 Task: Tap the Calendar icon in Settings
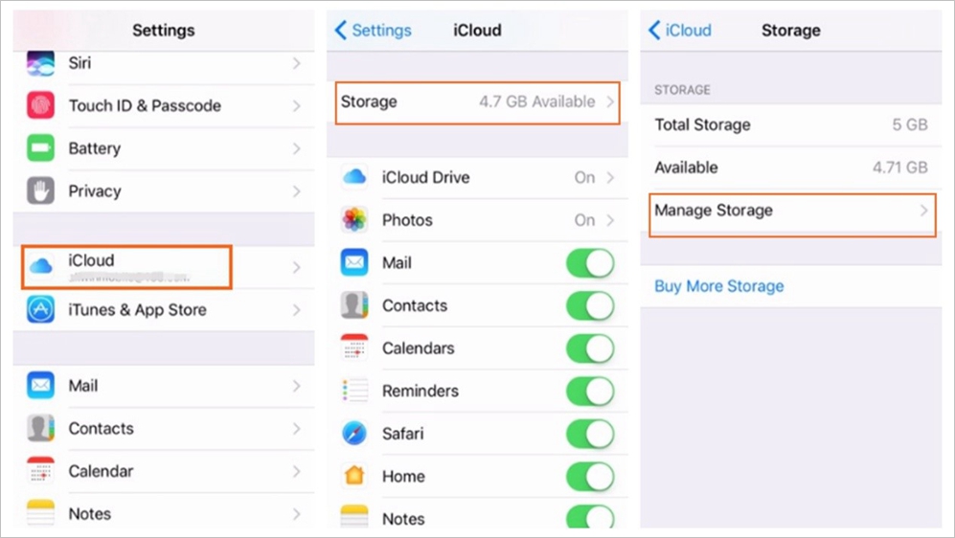pos(41,470)
